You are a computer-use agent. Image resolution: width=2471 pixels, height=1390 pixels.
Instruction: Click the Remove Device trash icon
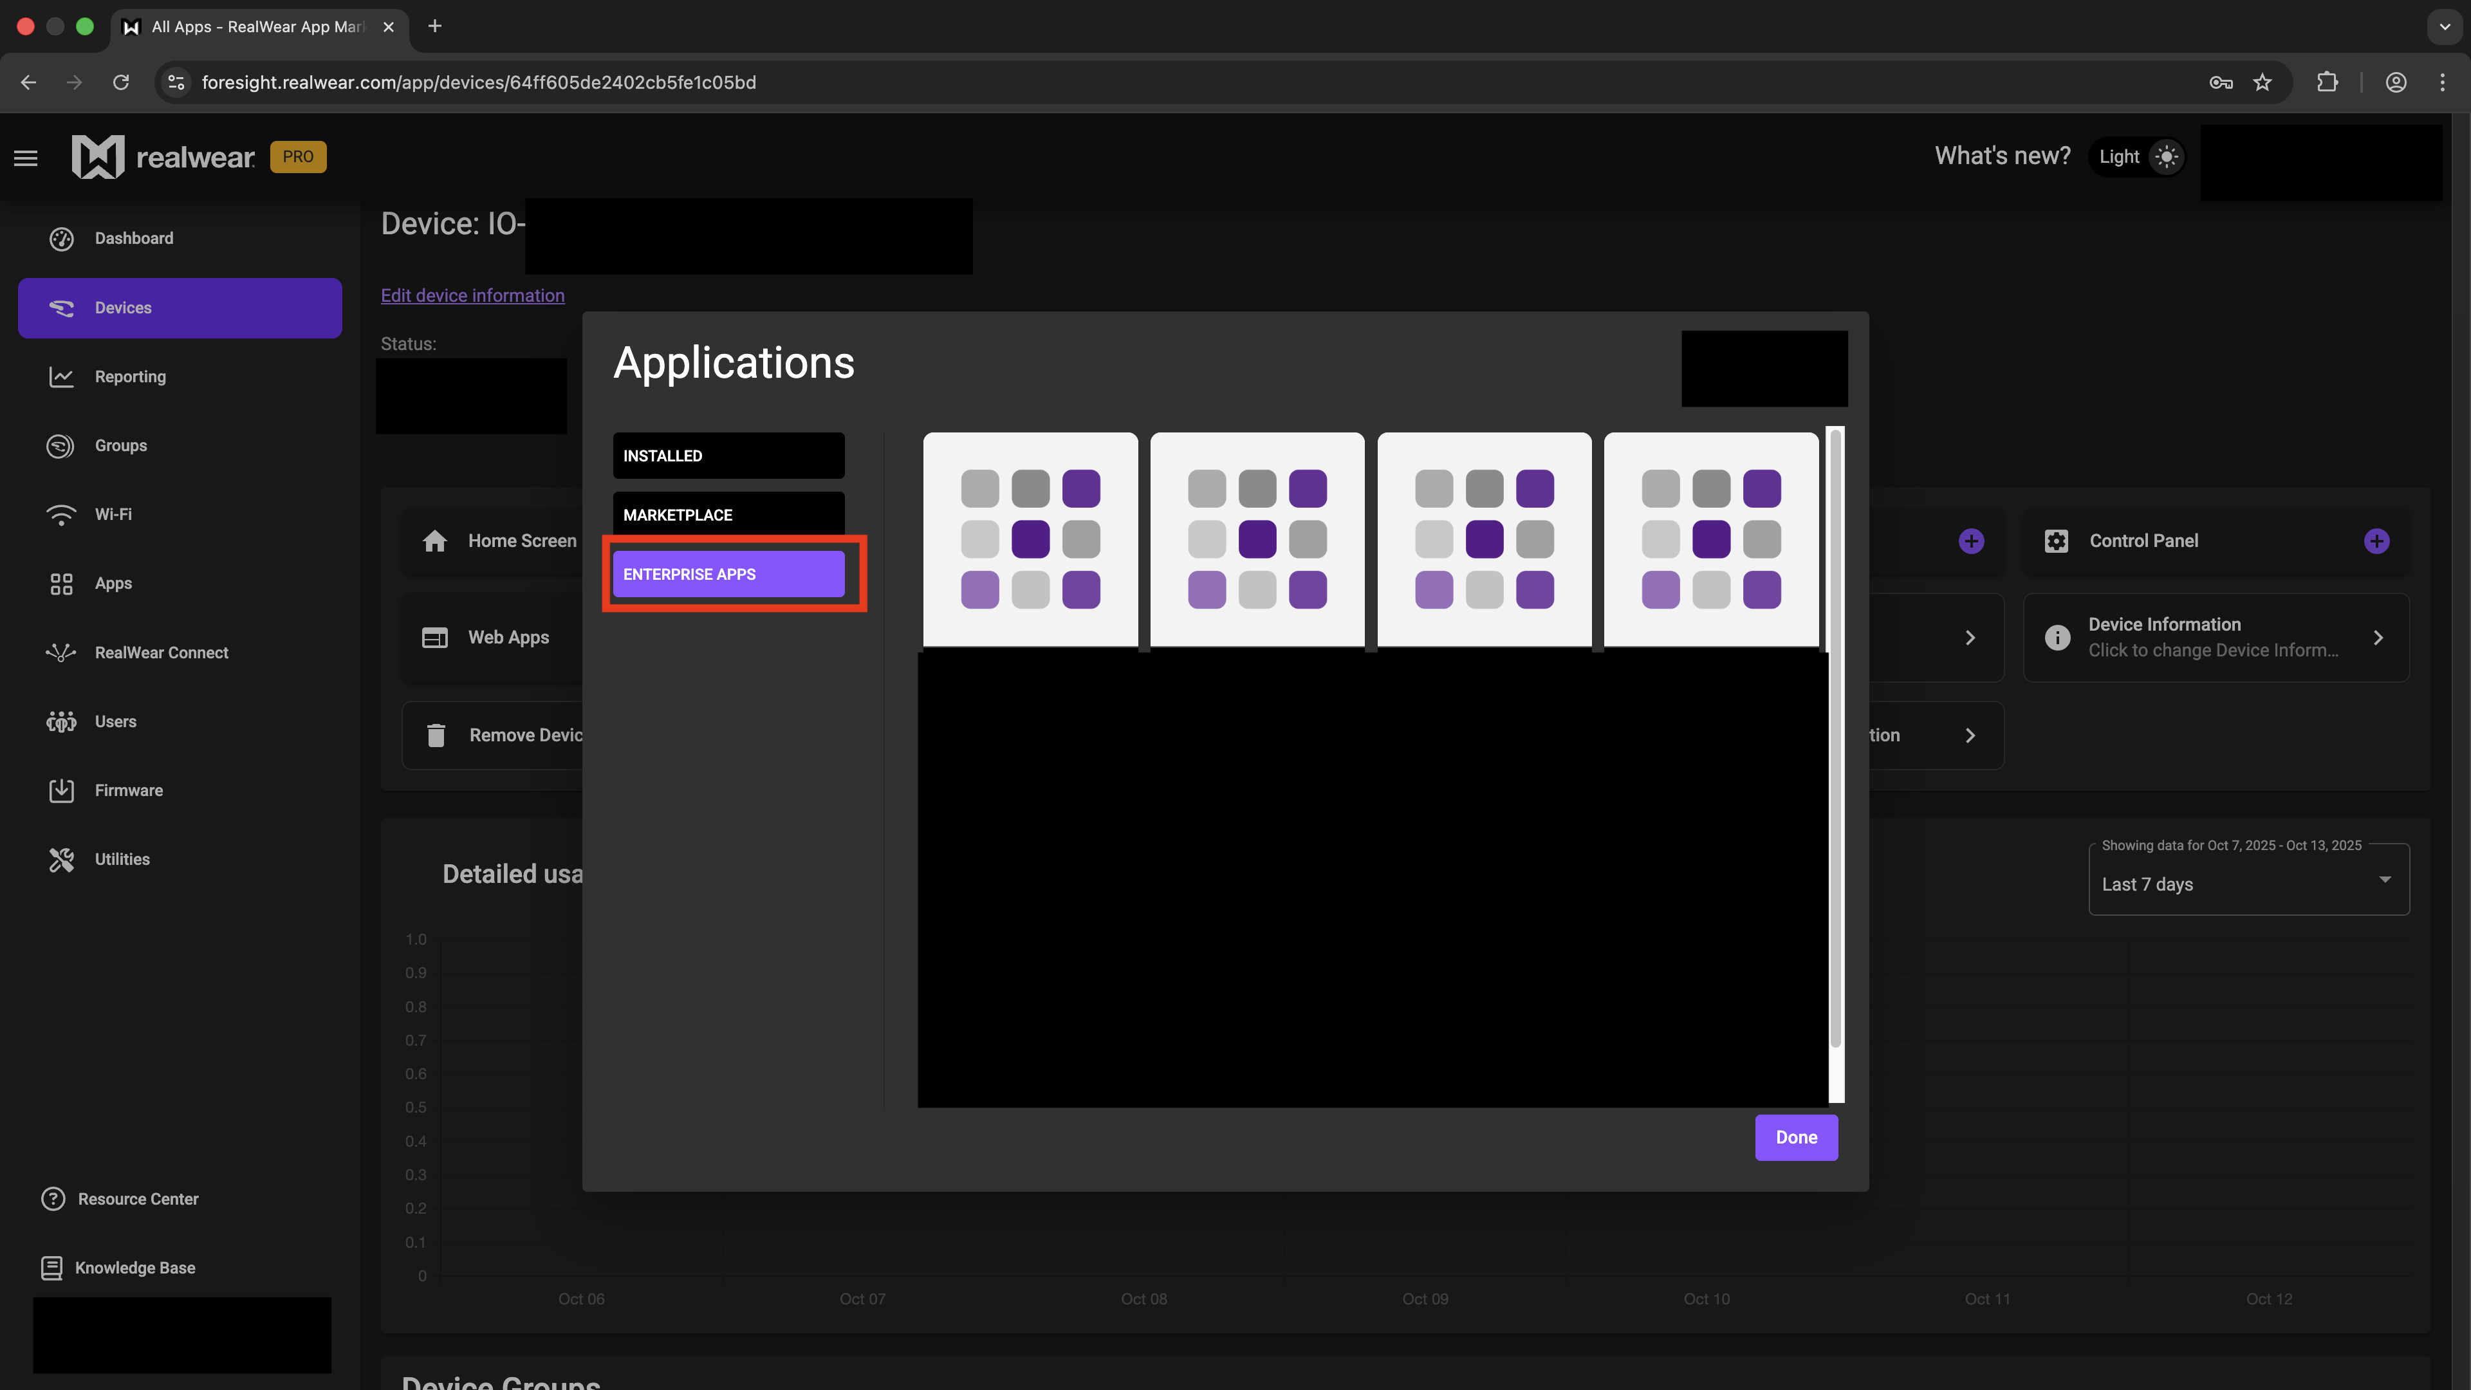click(436, 736)
